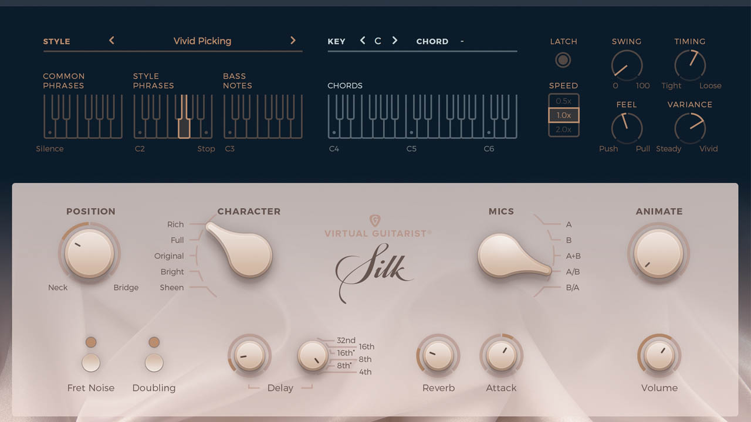Click the STYLE label

[56, 42]
